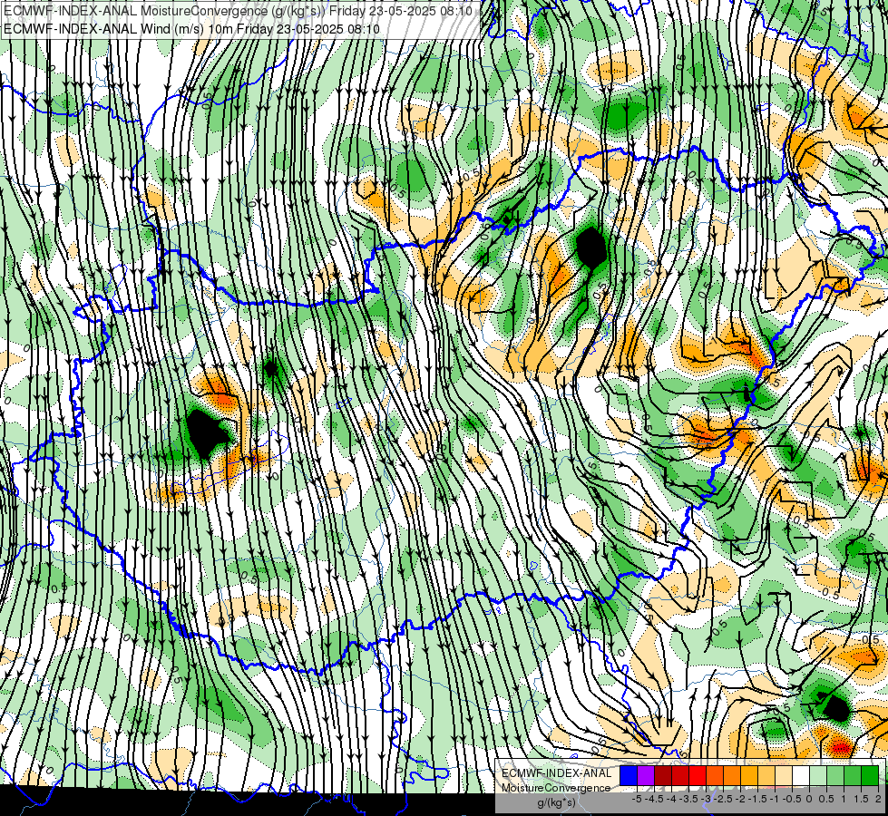Click the -3.5 legend tick value
The height and width of the screenshot is (816, 888).
(688, 799)
